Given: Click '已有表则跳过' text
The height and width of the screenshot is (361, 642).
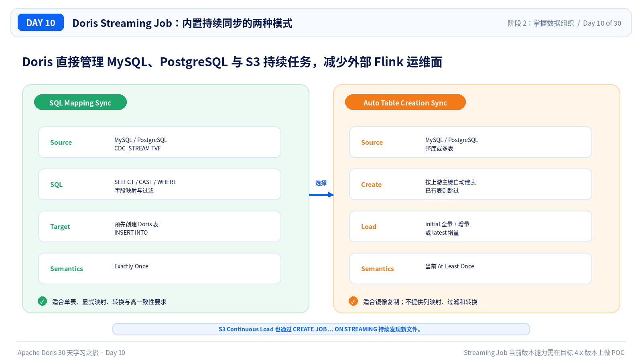Looking at the screenshot, I should click(x=442, y=191).
